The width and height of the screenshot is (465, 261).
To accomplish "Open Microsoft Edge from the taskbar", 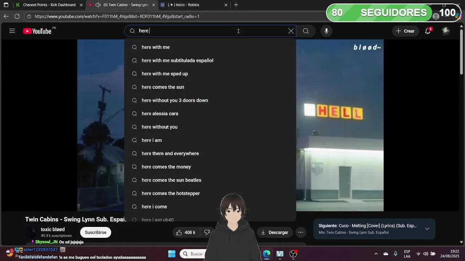I will point(267,254).
